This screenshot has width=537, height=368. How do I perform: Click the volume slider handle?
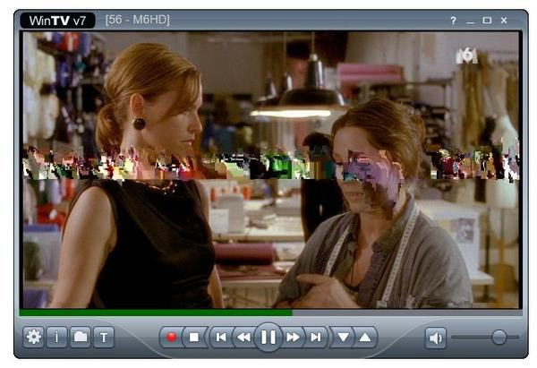point(499,338)
